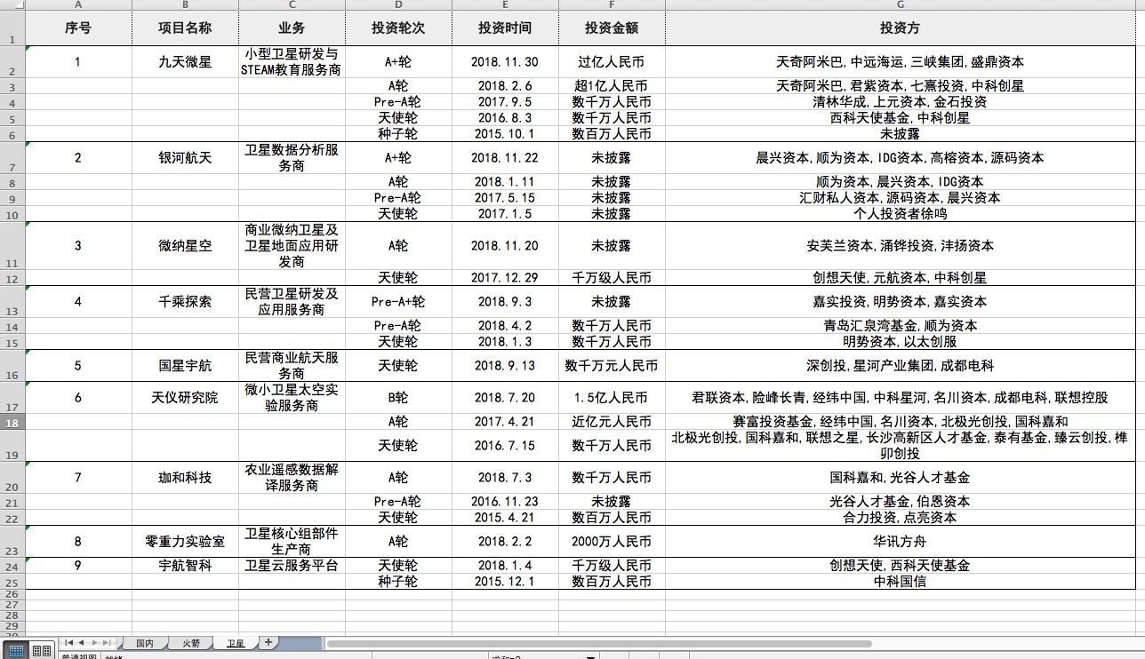Go to next sheet arrow
The width and height of the screenshot is (1145, 659).
coord(94,642)
